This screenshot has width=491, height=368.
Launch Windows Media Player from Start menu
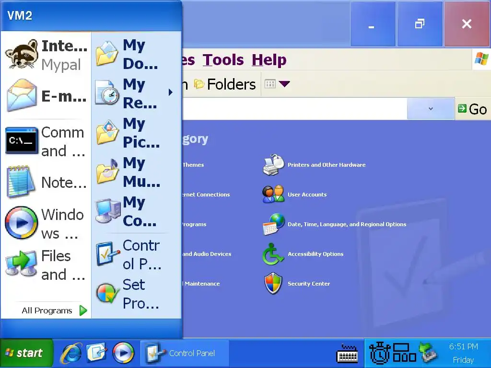coord(46,223)
